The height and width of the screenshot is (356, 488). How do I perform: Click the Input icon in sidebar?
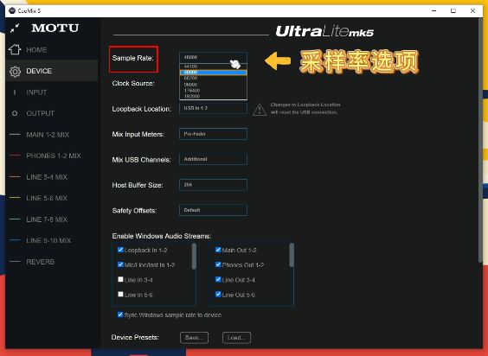[x=15, y=92]
